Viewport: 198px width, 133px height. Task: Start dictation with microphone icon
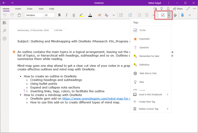(182, 15)
